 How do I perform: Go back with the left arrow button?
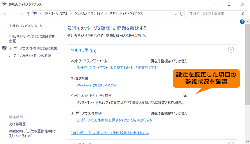point(6,14)
